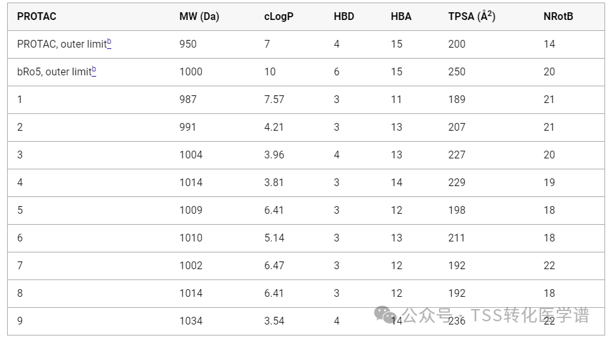The width and height of the screenshot is (609, 340).
Task: Select the NRotB column header
Action: pyautogui.click(x=558, y=17)
